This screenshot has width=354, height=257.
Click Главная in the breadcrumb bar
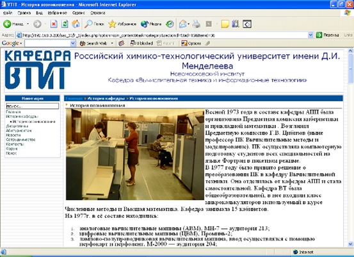(74, 98)
